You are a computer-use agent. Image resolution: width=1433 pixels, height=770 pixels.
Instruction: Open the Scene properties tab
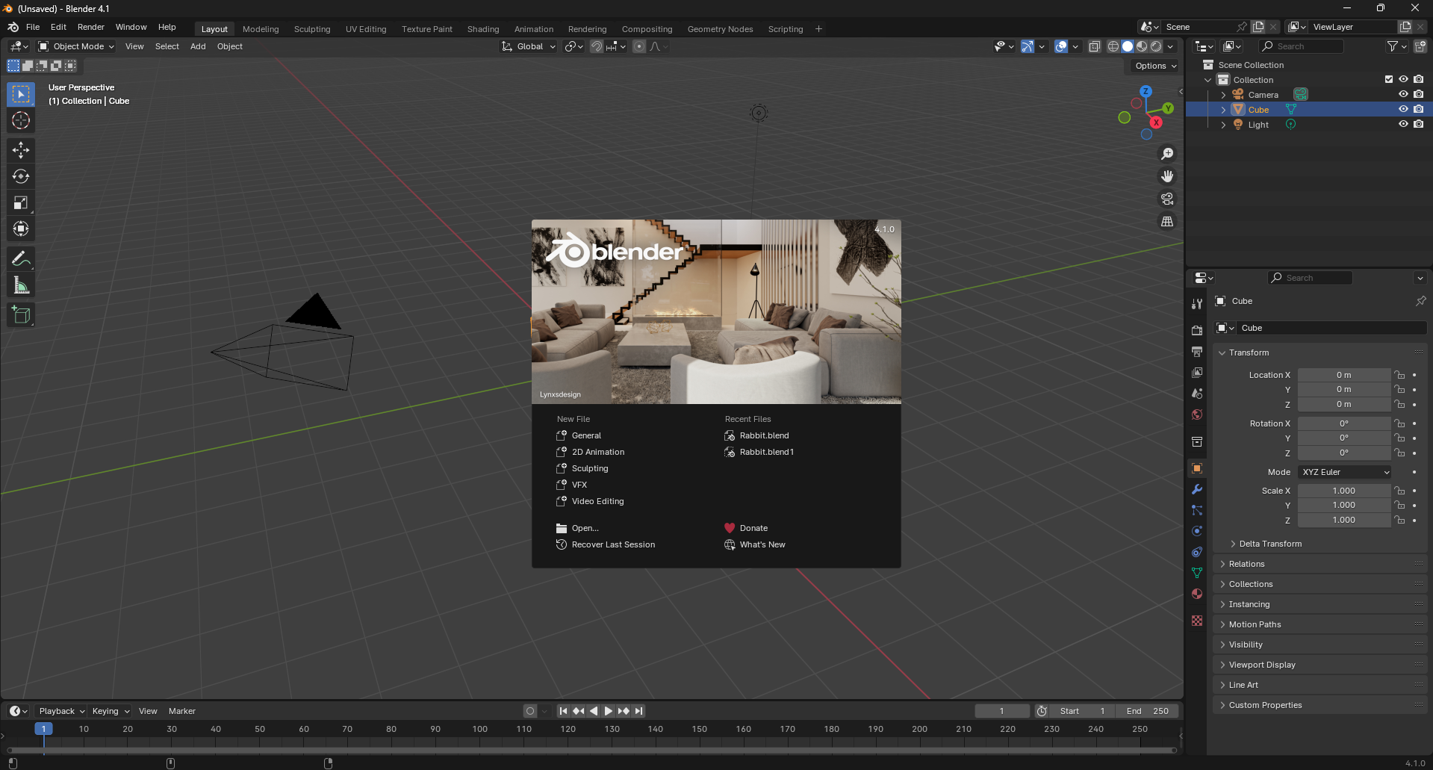pos(1197,393)
